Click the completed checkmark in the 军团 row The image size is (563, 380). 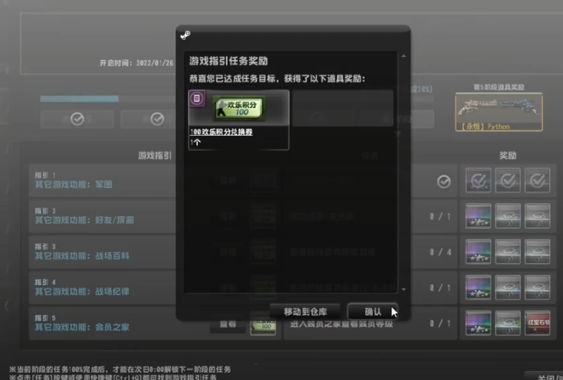click(444, 181)
